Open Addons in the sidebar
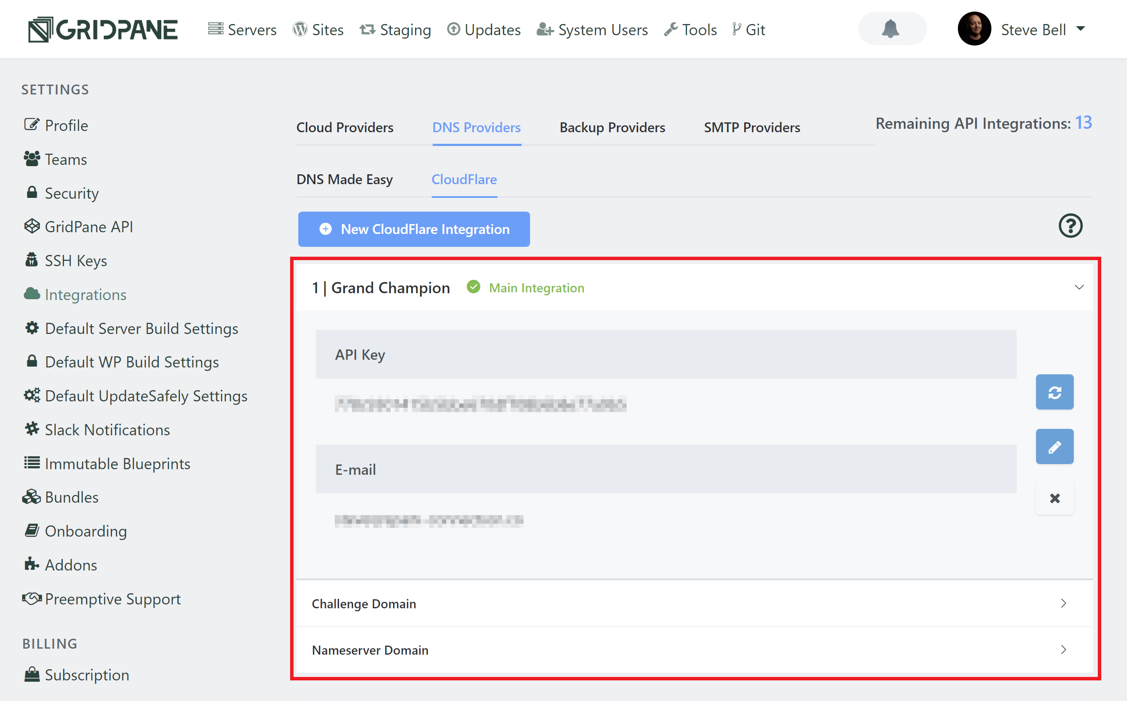 coord(61,564)
